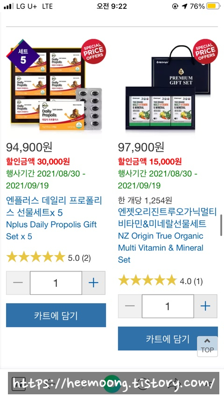
Task: Focus the Multi Vitamin quantity input field
Action: (168, 306)
